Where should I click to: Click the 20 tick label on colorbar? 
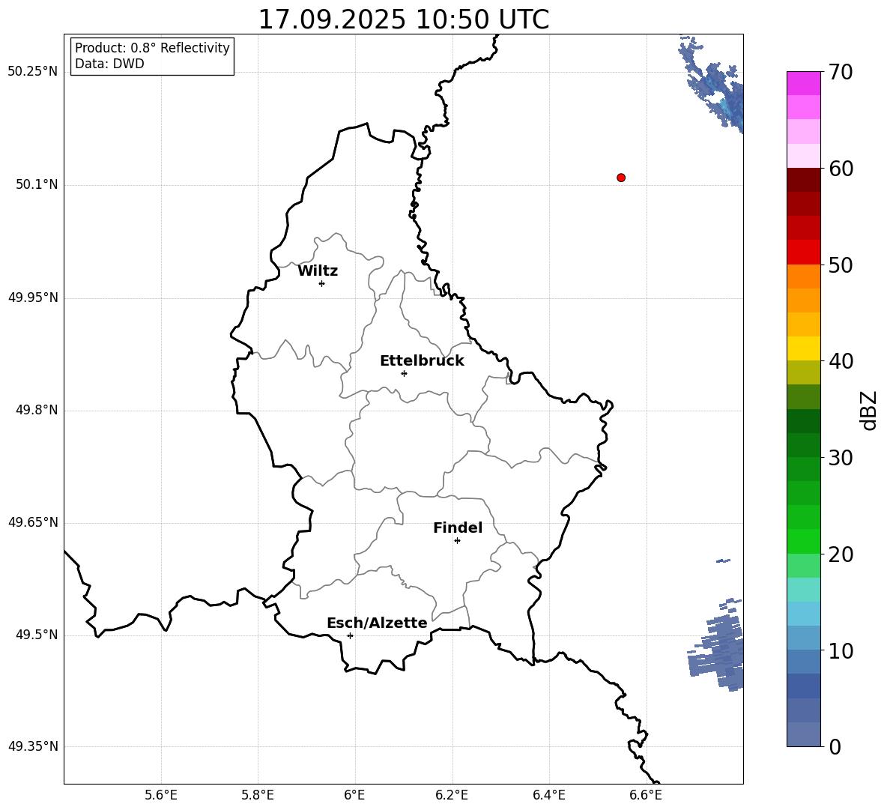click(841, 554)
